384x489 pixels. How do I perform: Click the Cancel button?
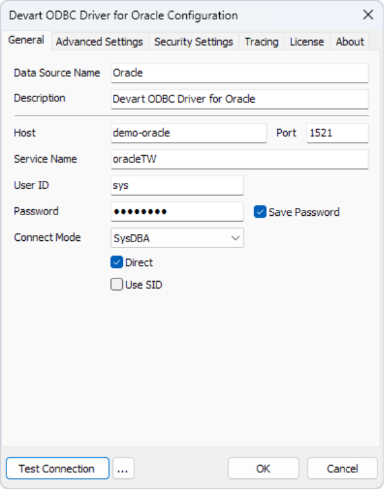(342, 468)
